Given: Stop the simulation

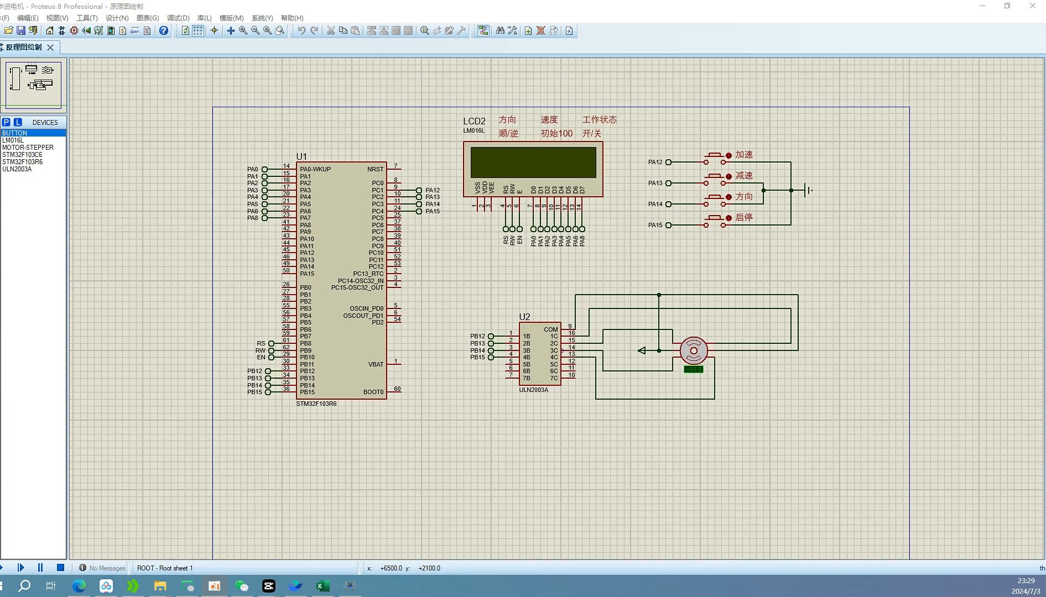Looking at the screenshot, I should (x=61, y=568).
